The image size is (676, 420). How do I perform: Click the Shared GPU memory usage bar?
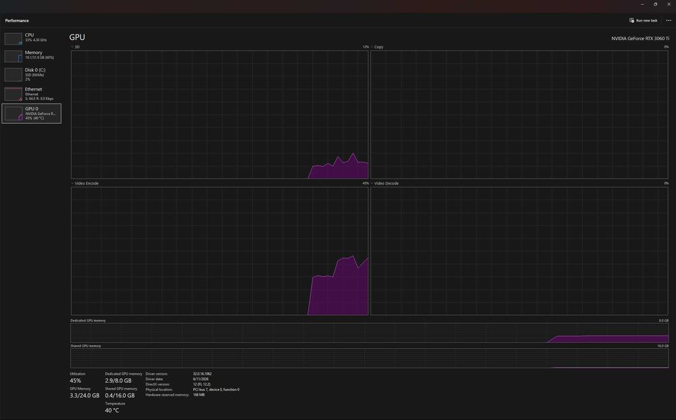370,358
